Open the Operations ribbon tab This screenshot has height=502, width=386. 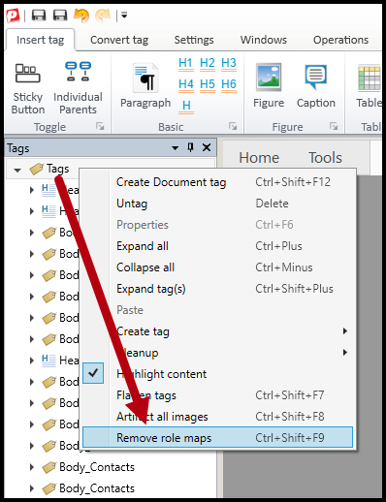tap(340, 40)
